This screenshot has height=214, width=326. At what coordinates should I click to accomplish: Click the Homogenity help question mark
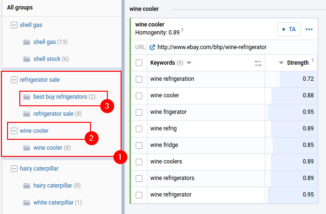click(x=182, y=31)
